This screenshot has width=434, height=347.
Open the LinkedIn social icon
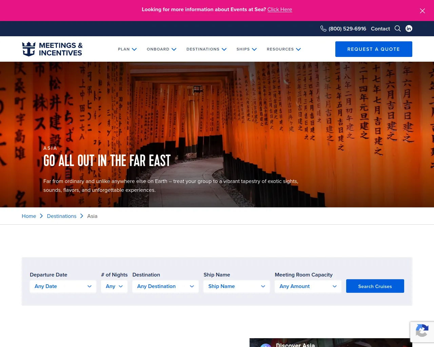tap(409, 28)
